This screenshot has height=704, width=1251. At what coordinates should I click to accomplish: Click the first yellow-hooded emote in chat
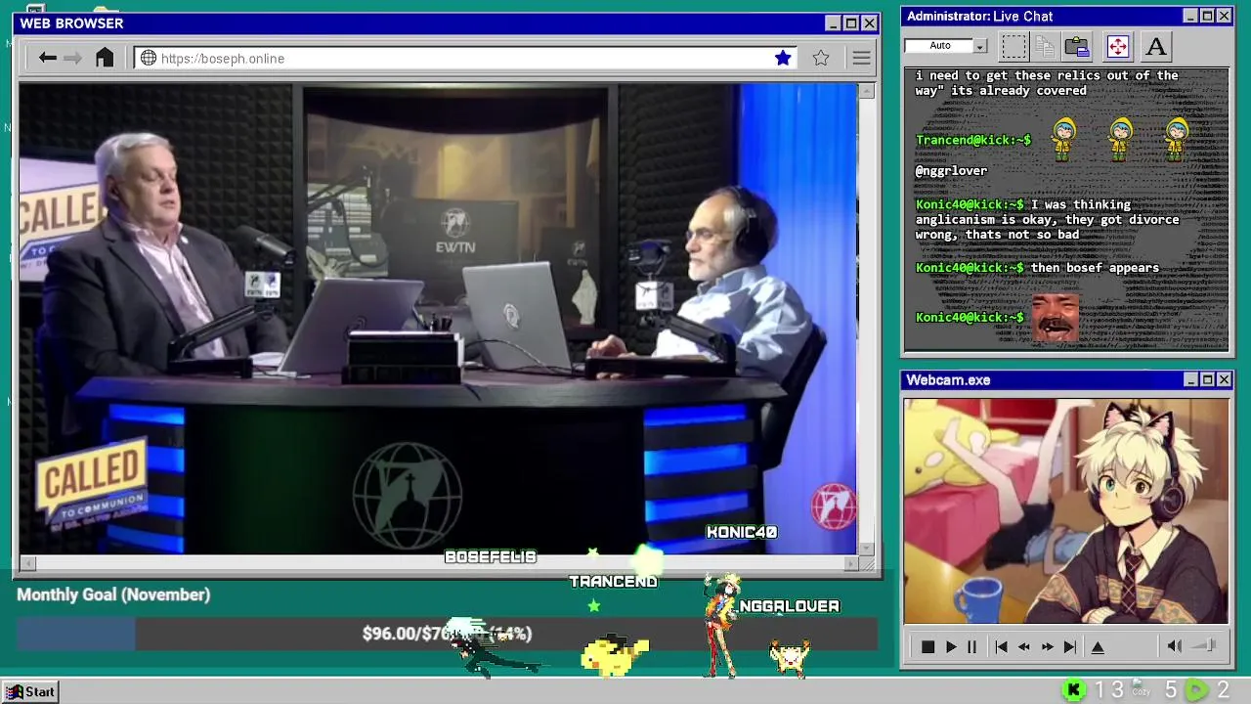point(1063,139)
